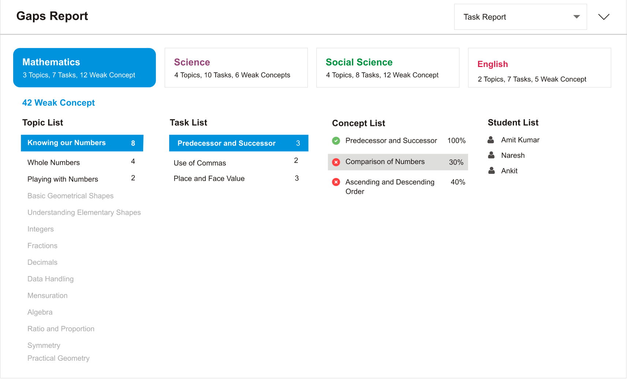
Task: Open the Place and Face Value task
Action: (209, 178)
